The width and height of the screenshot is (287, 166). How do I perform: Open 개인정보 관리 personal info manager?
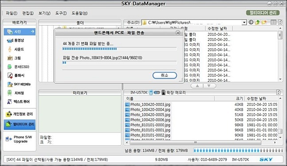click(20, 114)
